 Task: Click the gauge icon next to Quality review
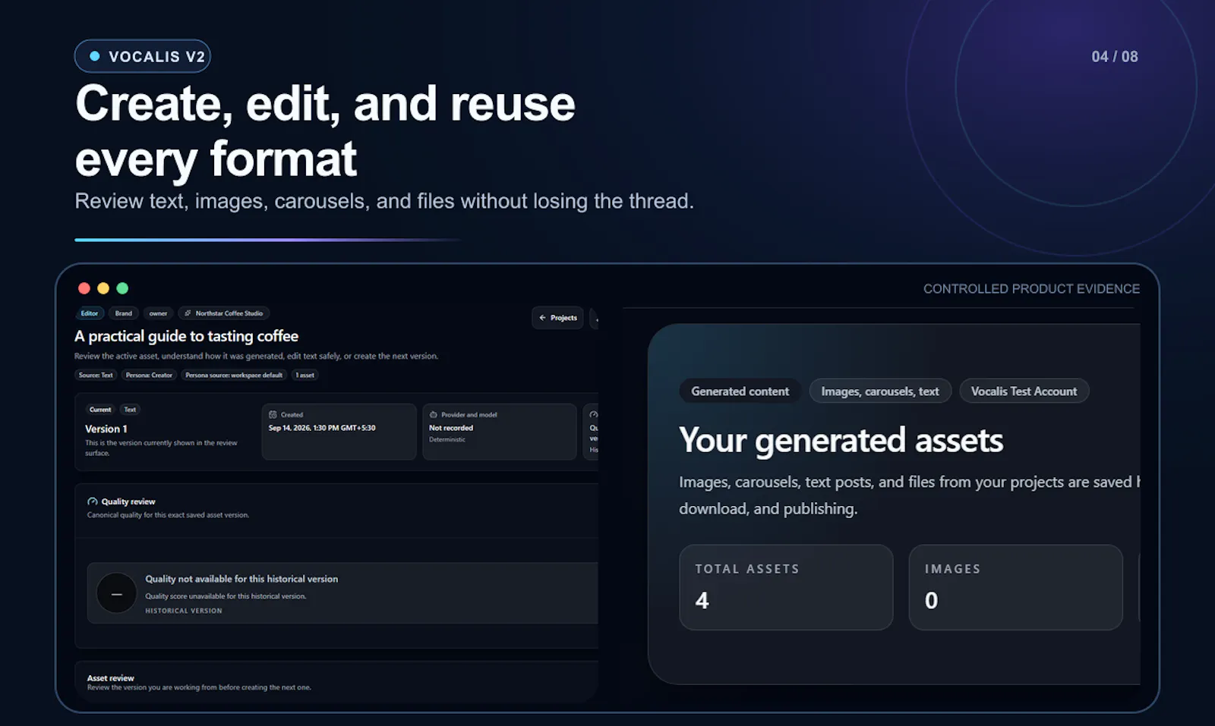[93, 501]
